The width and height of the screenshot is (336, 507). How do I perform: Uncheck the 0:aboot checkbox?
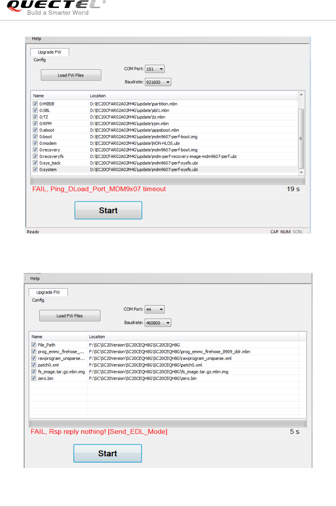[35, 130]
